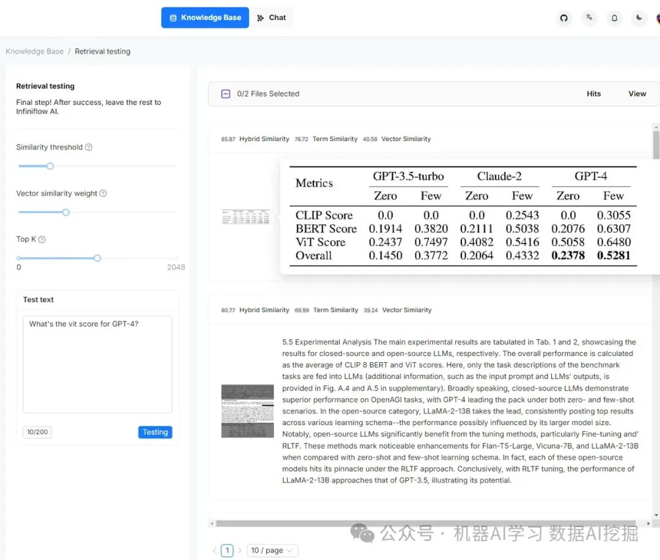Go to previous page arrow
Viewport: 660px width, 560px height.
(215, 550)
